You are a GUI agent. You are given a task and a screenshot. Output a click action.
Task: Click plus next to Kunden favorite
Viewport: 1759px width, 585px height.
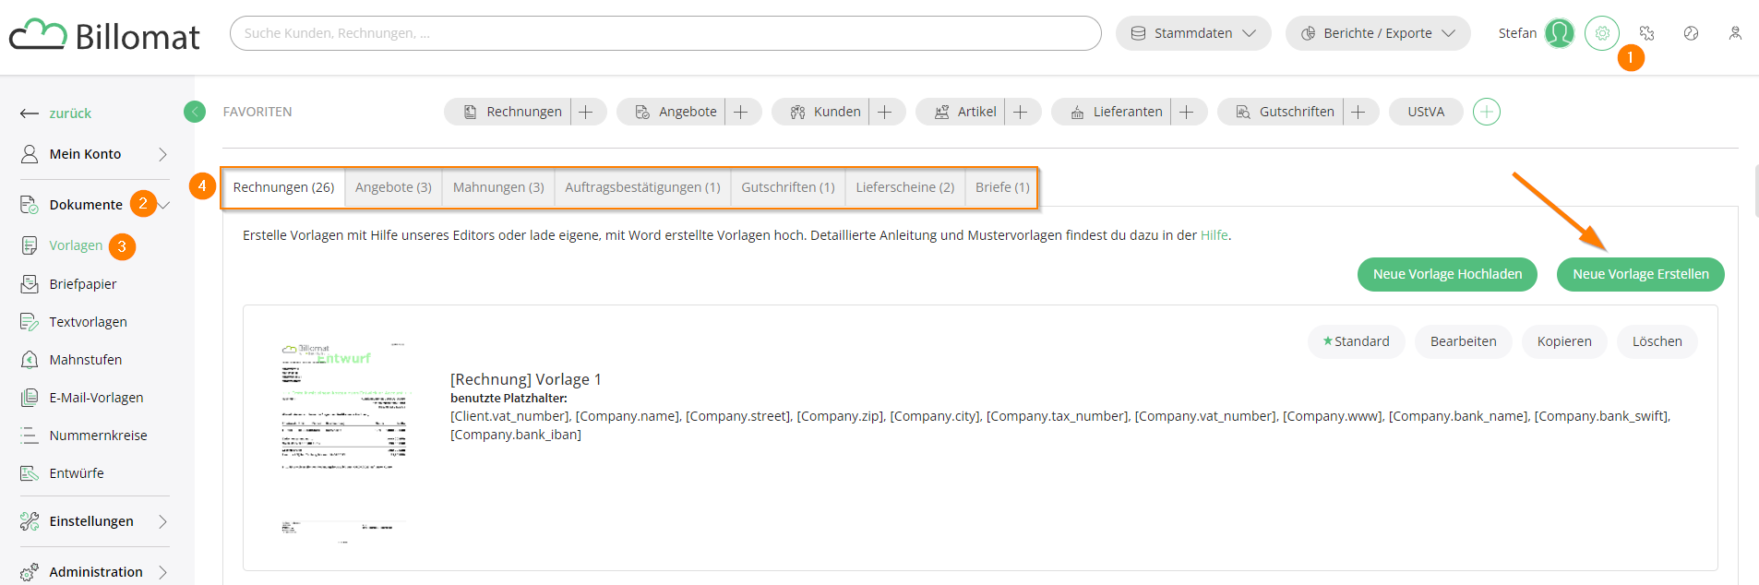point(885,112)
